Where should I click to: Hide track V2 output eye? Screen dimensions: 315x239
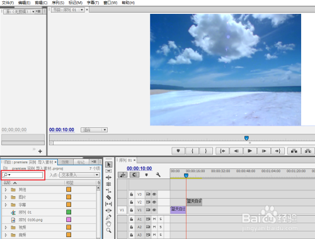pyautogui.click(x=154, y=202)
